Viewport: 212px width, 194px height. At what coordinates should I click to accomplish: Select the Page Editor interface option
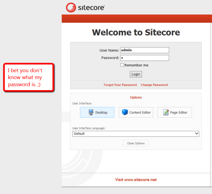click(175, 112)
